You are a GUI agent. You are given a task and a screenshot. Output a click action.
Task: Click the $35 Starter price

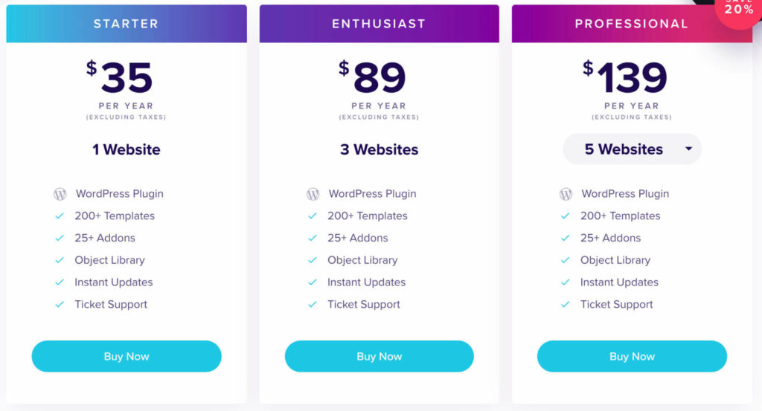tap(126, 78)
